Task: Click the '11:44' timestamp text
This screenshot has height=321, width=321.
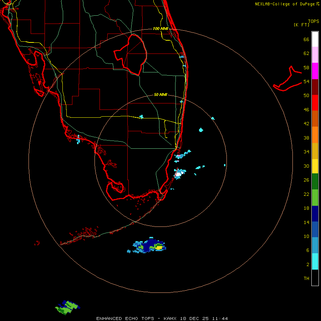Action: click(220, 319)
